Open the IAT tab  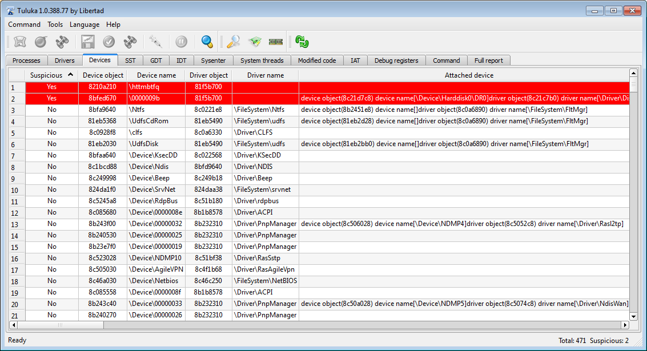355,60
